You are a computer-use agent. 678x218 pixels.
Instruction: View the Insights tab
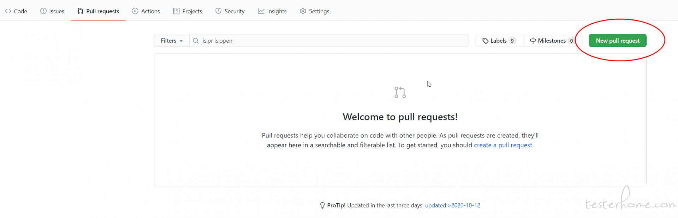(x=272, y=11)
